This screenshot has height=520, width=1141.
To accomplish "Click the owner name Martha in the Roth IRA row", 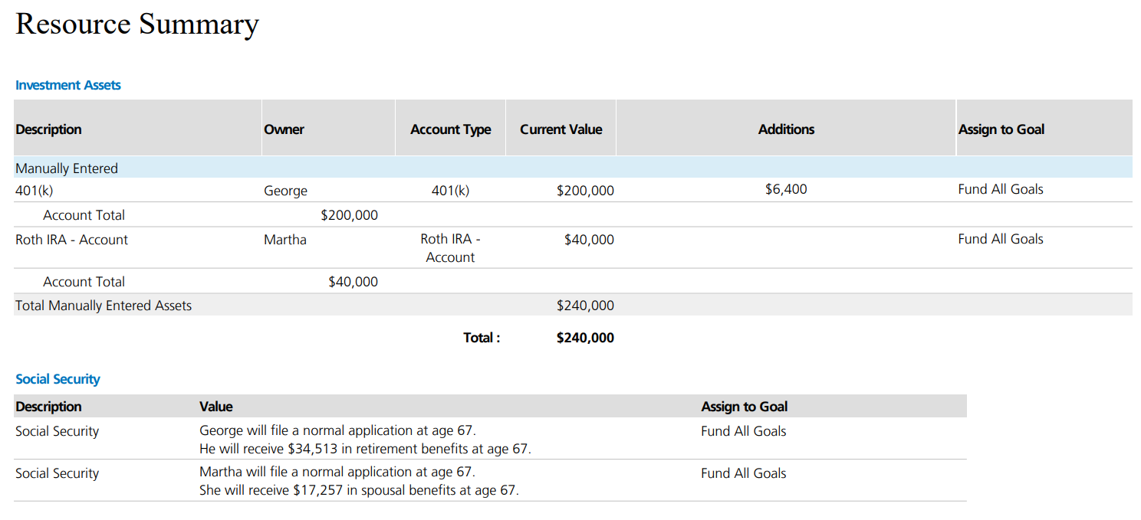I will coord(285,240).
